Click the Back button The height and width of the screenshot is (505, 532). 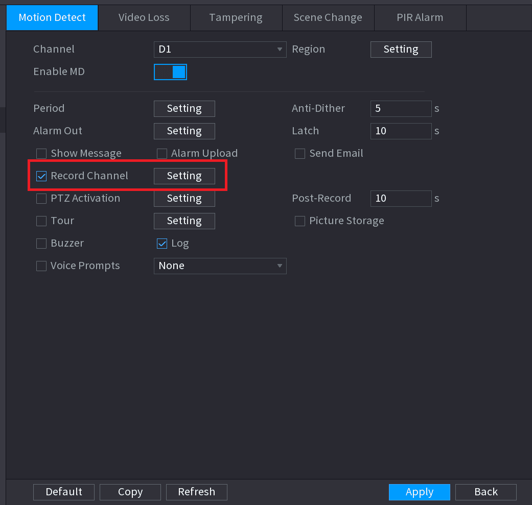pos(486,492)
